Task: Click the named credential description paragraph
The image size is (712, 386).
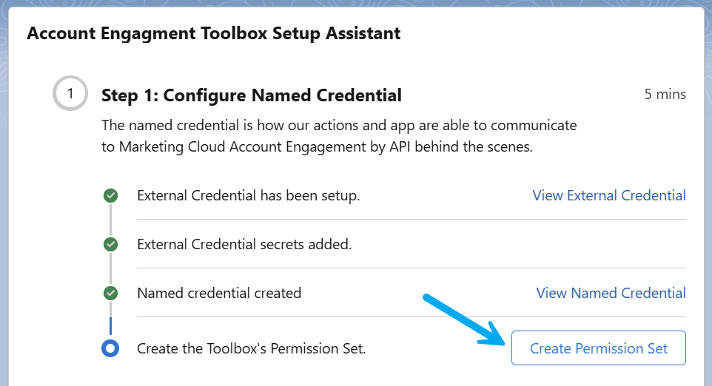Action: (339, 136)
